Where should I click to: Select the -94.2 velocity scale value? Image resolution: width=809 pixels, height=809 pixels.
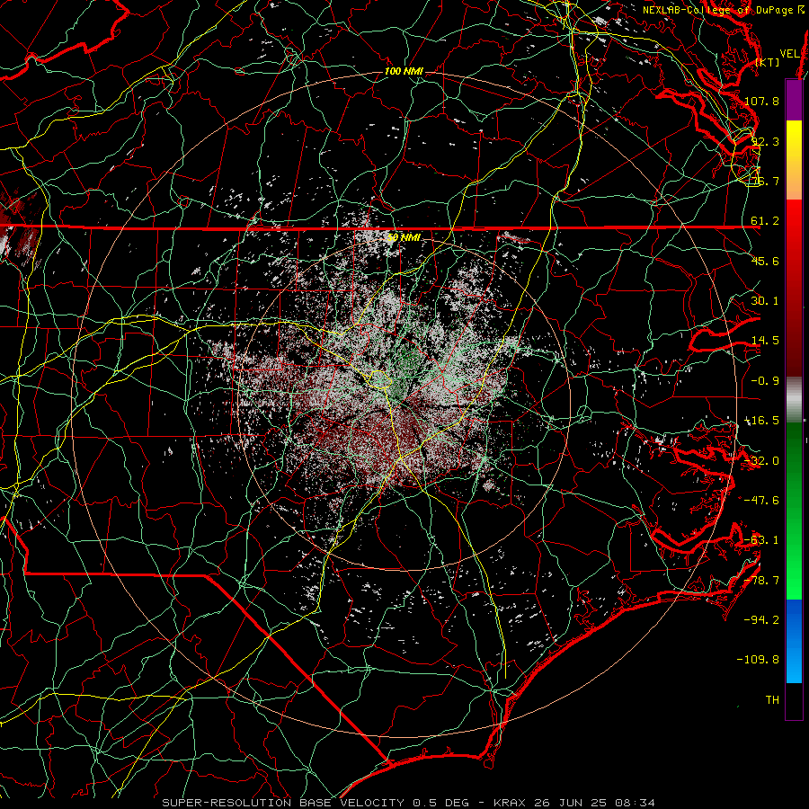(761, 620)
